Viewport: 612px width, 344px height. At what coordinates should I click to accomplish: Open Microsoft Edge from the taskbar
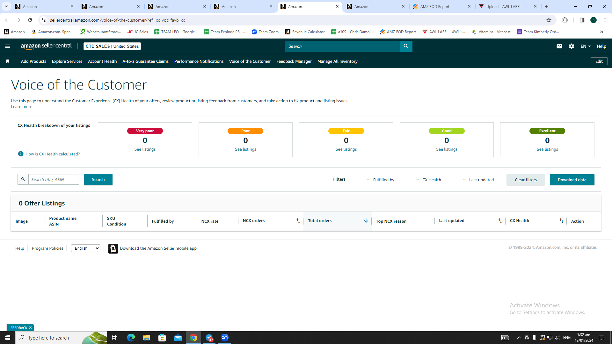tap(131, 338)
